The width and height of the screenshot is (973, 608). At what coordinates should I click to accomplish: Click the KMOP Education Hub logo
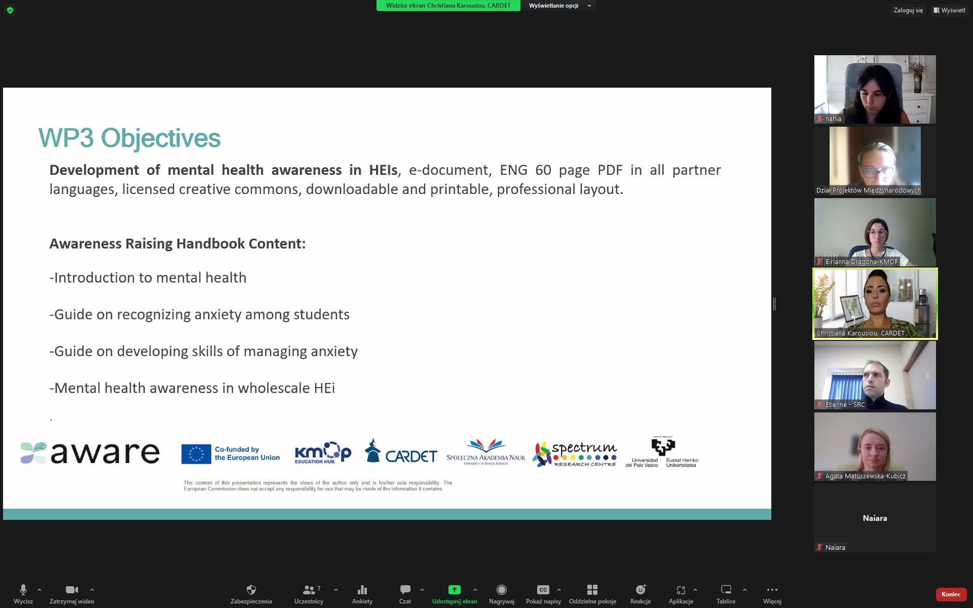coord(323,452)
